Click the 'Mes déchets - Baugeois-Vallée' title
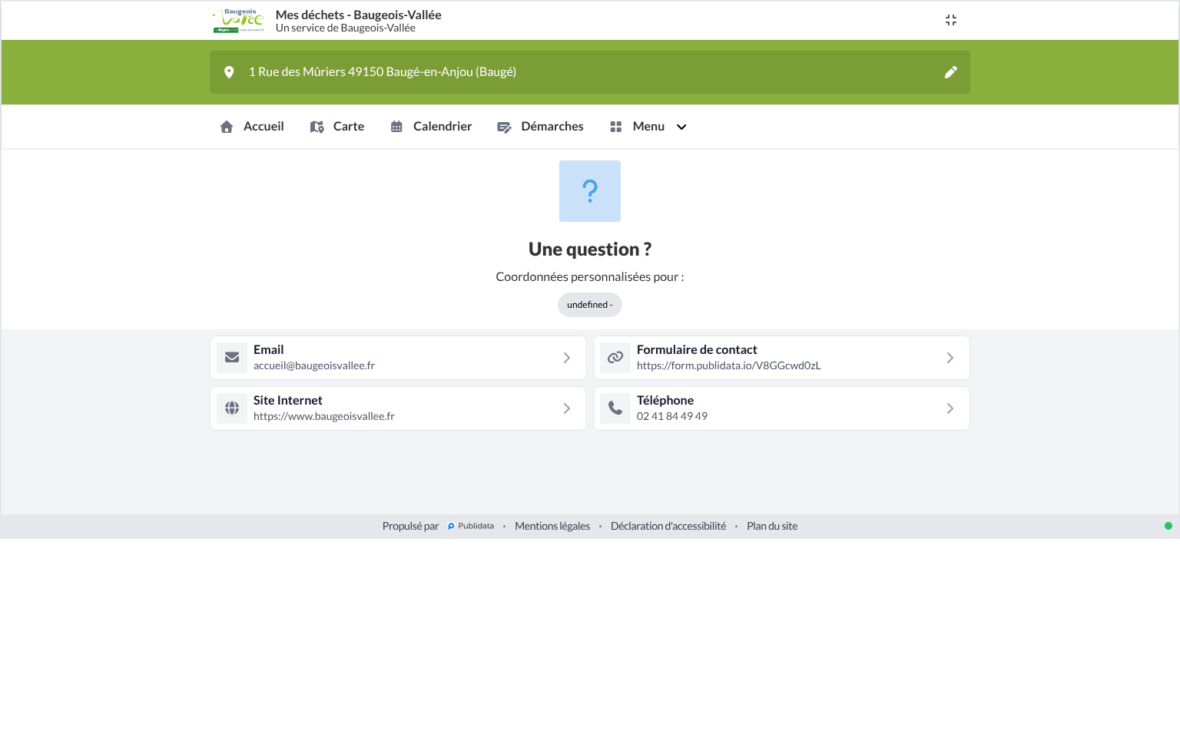This screenshot has width=1180, height=737. click(x=359, y=15)
